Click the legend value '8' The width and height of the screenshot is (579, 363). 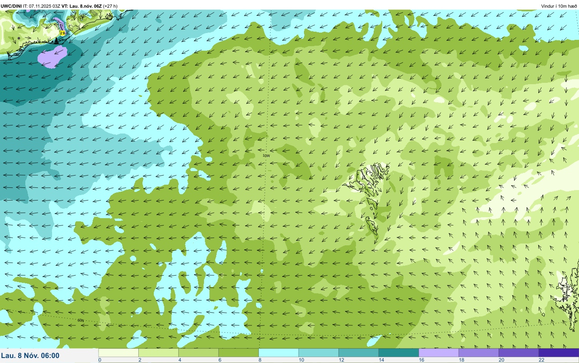[x=260, y=360]
